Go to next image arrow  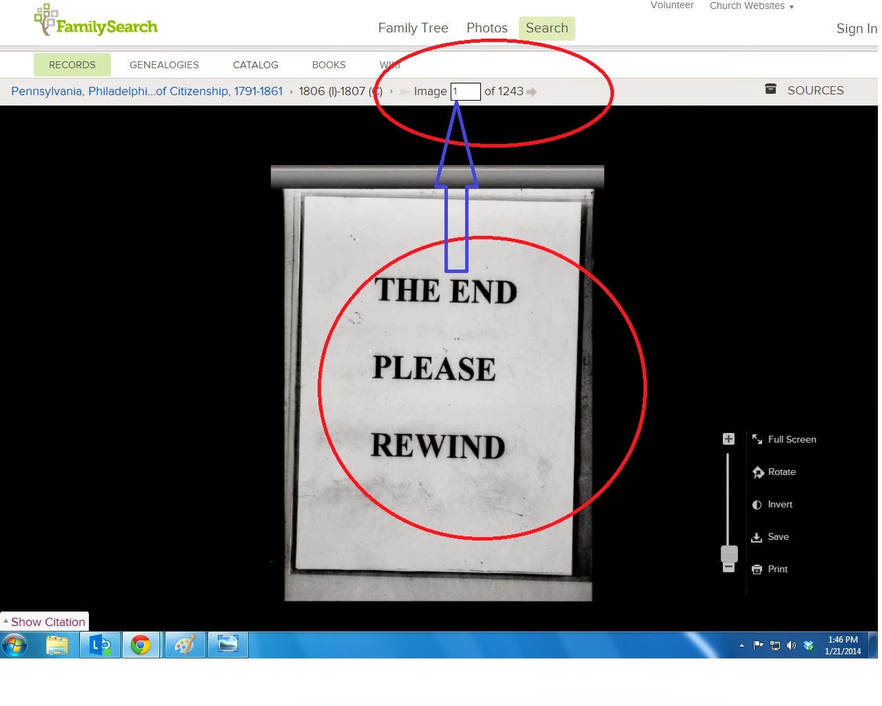[531, 92]
